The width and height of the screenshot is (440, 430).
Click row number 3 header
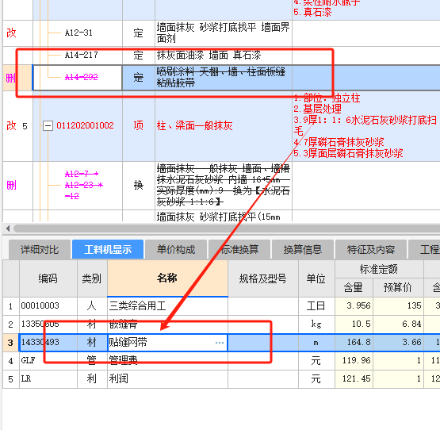click(10, 343)
